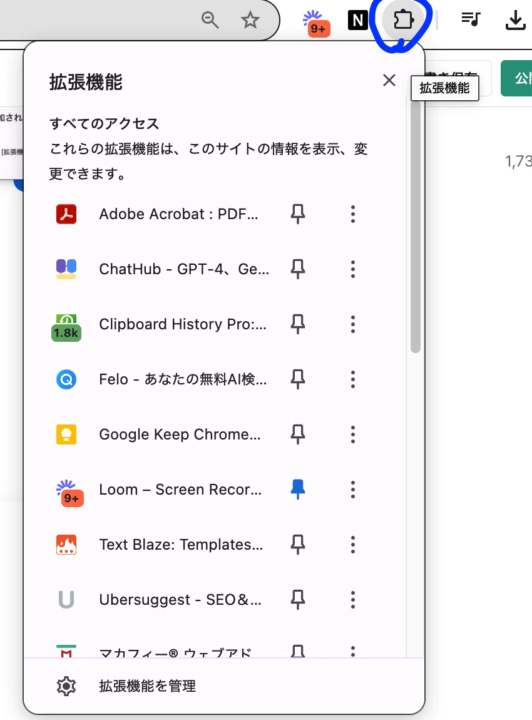Image resolution: width=532 pixels, height=720 pixels.
Task: Bookmark this page with the star icon
Action: tap(250, 20)
